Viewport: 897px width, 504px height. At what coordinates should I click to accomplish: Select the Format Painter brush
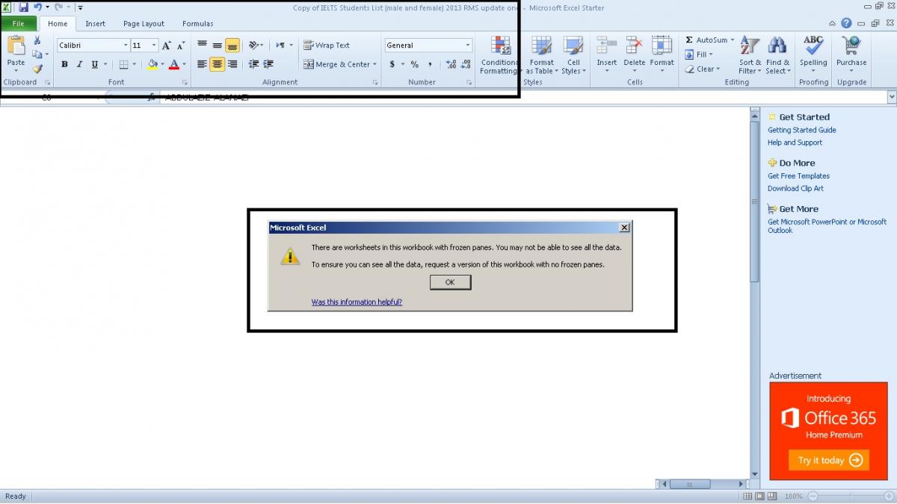pos(37,69)
